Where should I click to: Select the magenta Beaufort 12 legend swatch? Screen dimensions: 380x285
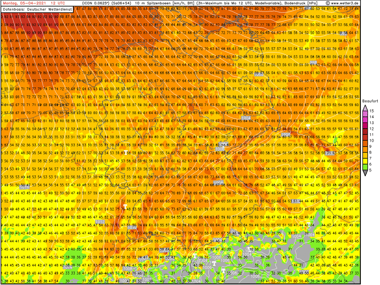tap(365, 125)
